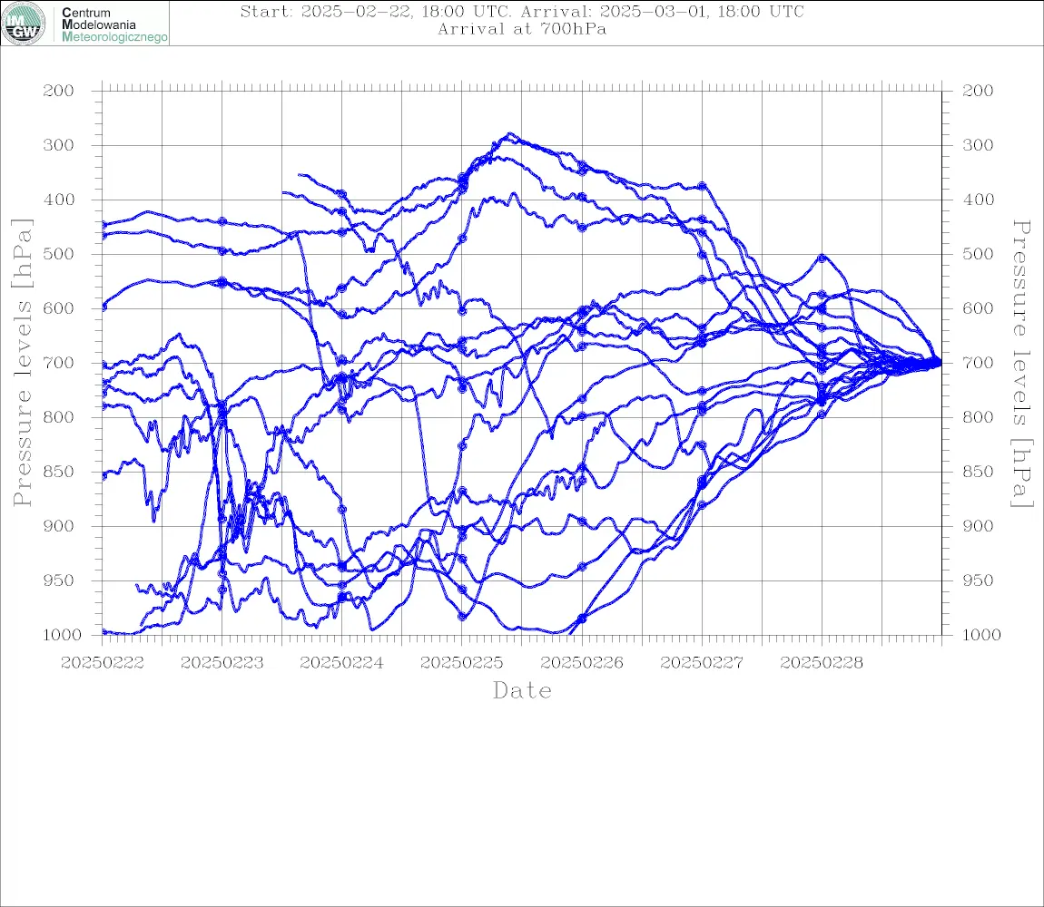1044x907 pixels.
Task: Click the left axis 900 label
Action: (x=59, y=526)
